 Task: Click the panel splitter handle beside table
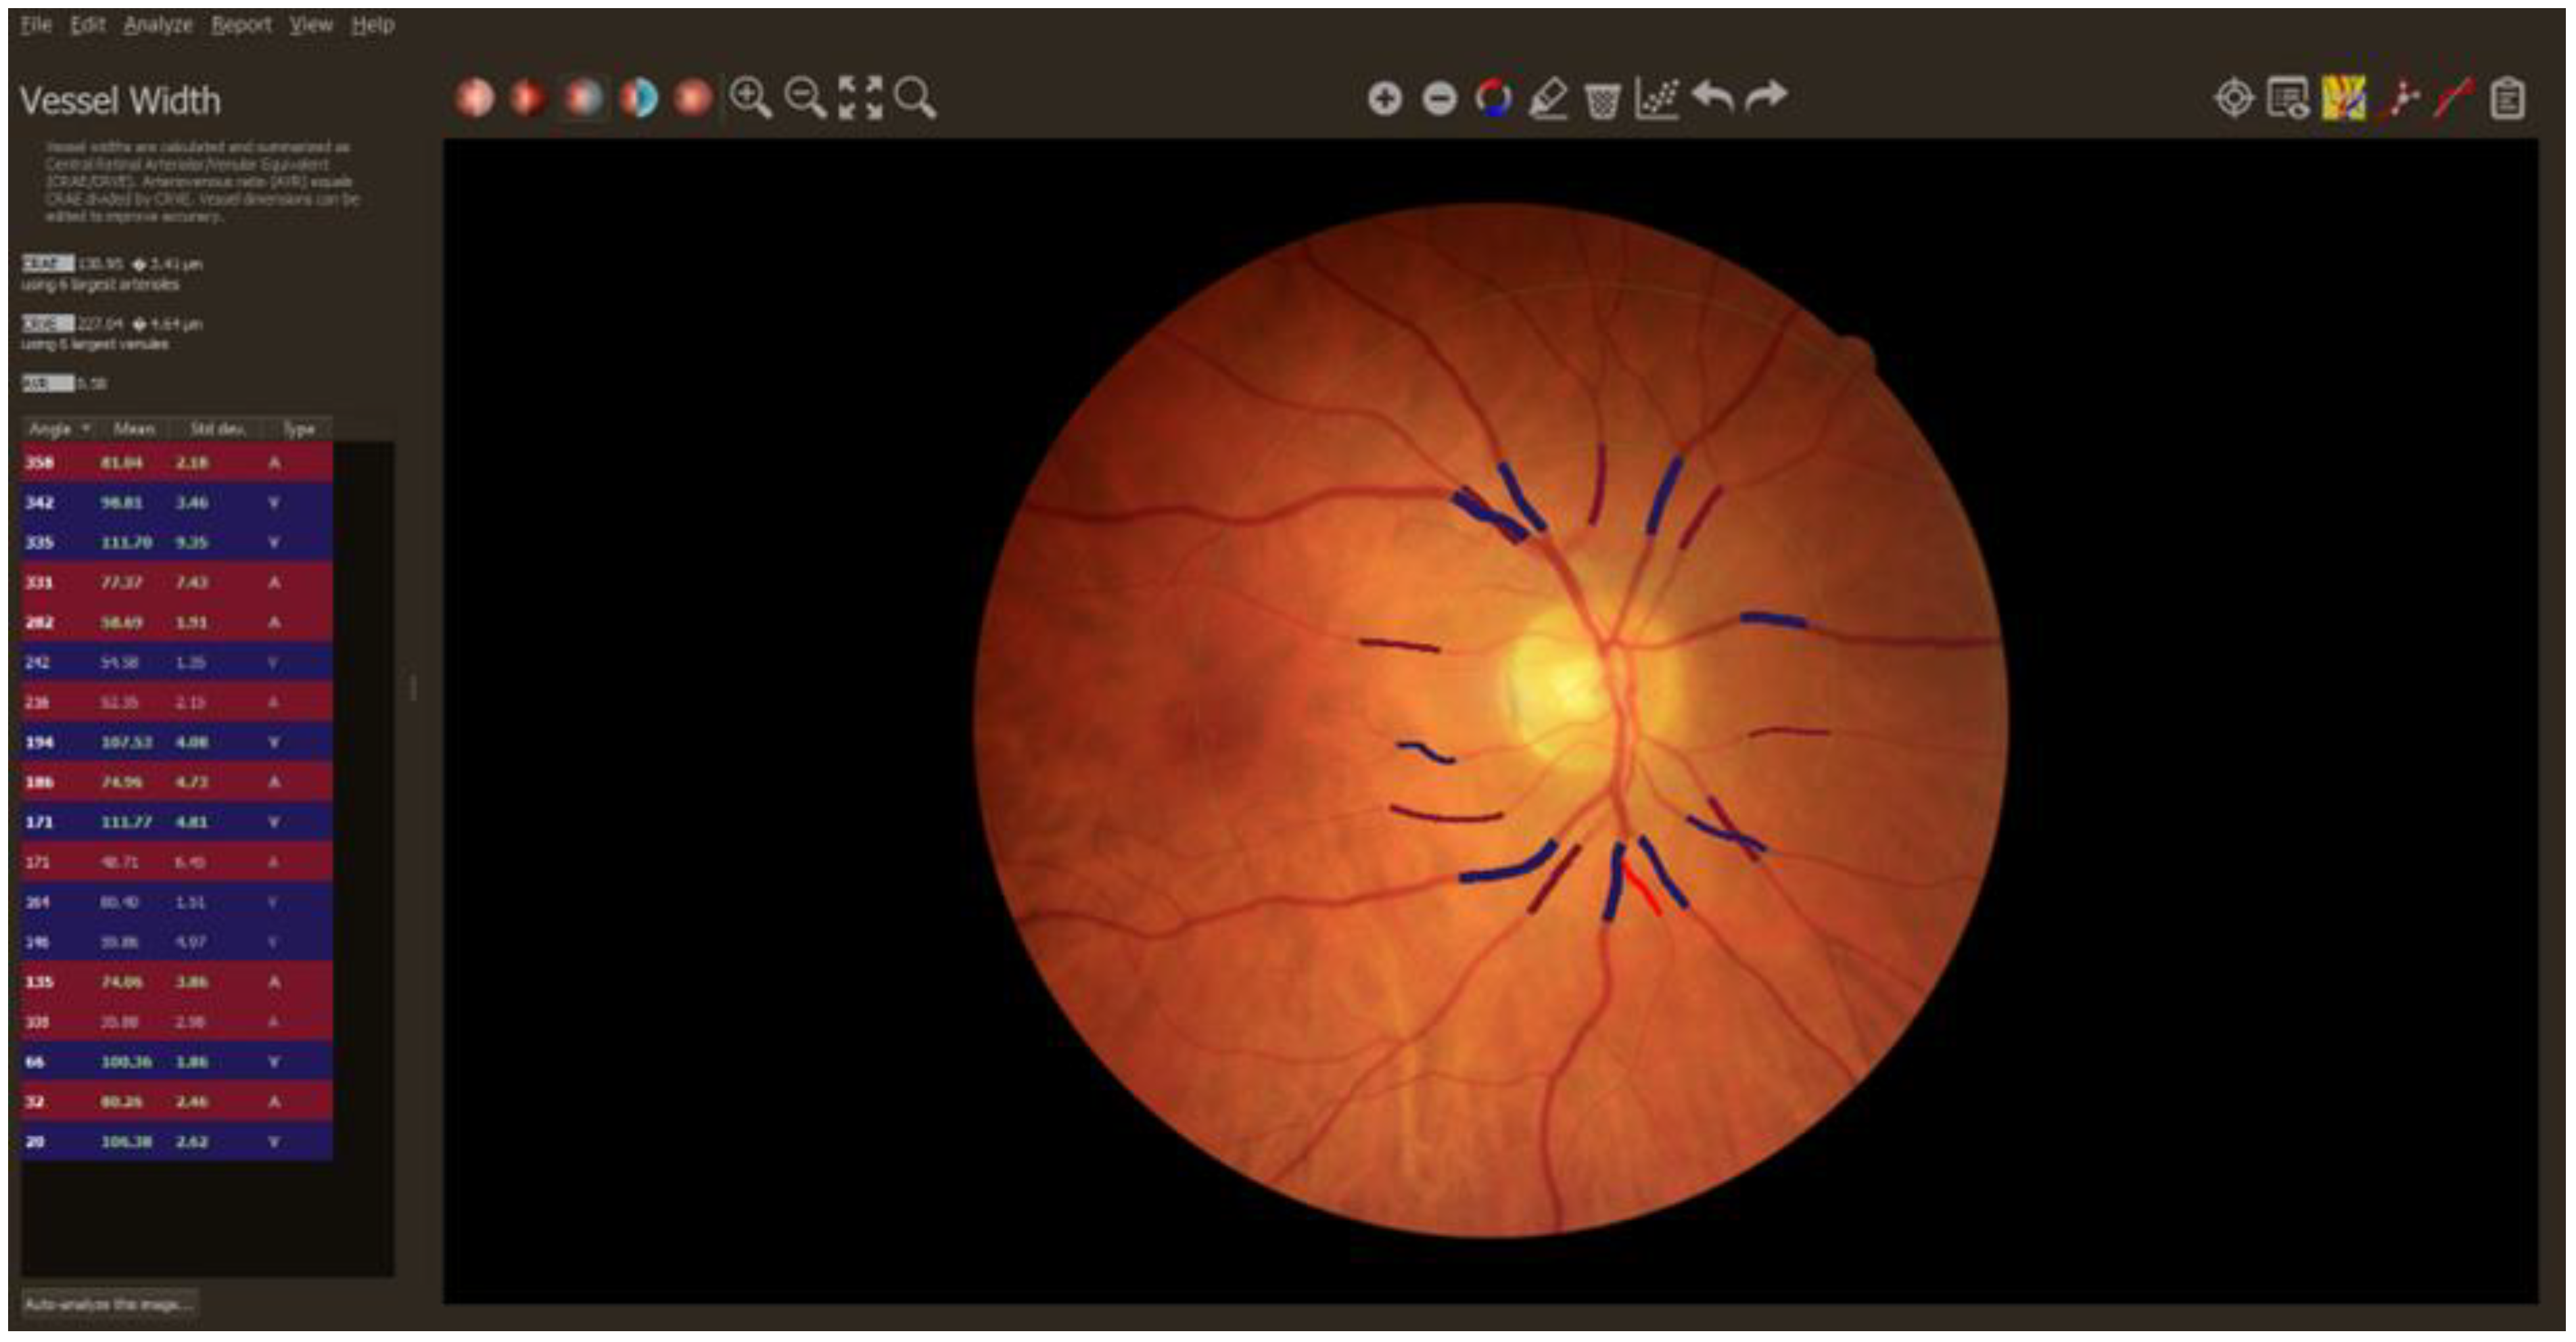pyautogui.click(x=413, y=687)
